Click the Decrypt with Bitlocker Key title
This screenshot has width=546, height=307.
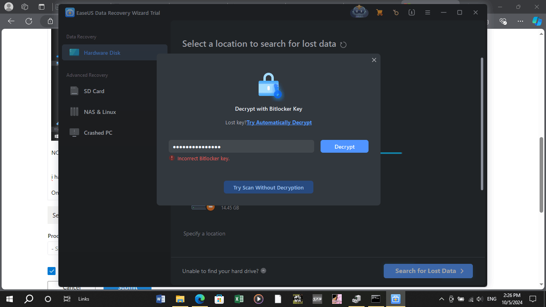269,109
